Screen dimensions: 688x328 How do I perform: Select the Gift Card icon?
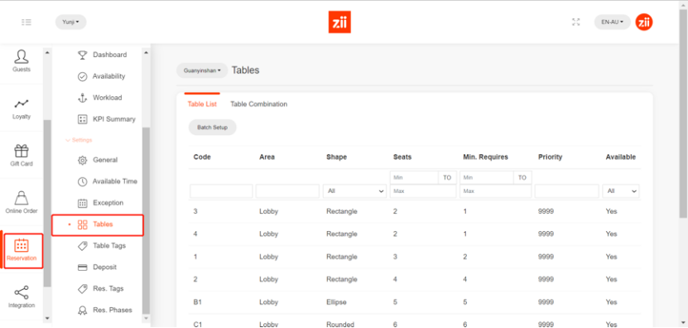[x=21, y=151]
